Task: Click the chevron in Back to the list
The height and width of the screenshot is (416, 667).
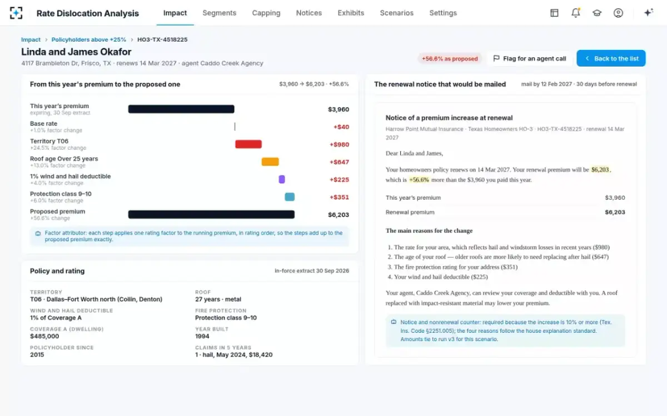Action: click(587, 58)
